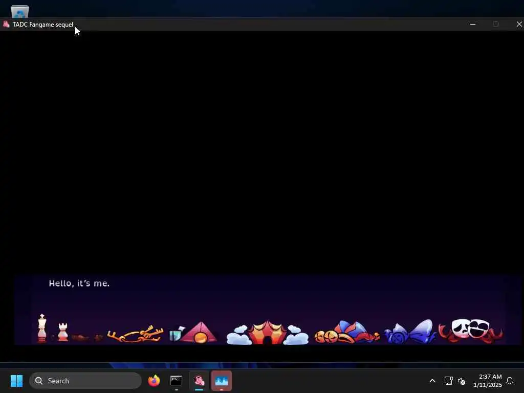Open Firefox from the taskbar
The height and width of the screenshot is (393, 524).
click(x=154, y=381)
